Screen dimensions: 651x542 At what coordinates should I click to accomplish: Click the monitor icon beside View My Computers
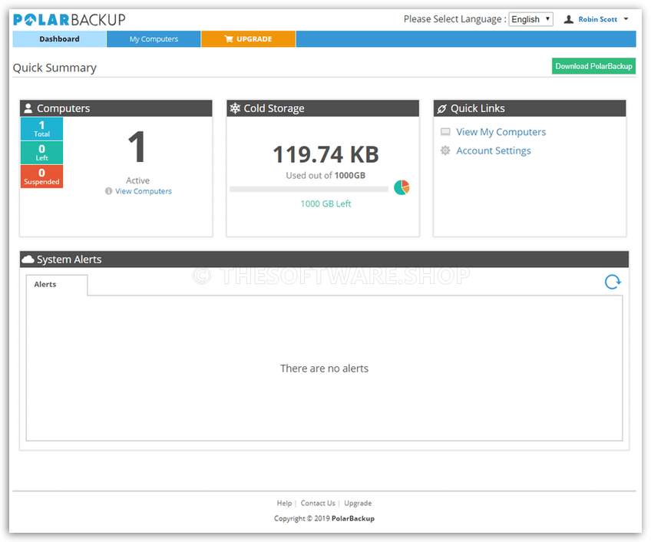click(445, 131)
